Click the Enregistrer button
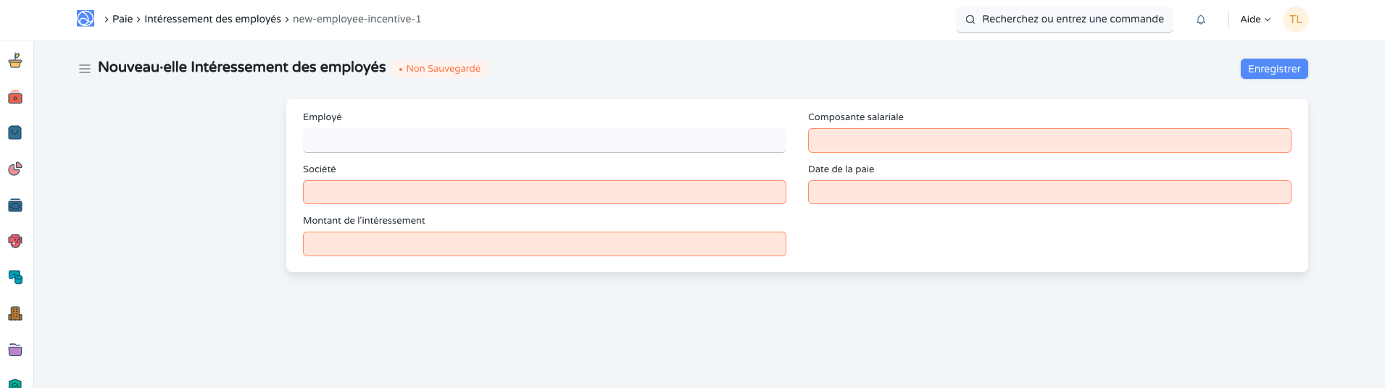1385x388 pixels. 1273,69
